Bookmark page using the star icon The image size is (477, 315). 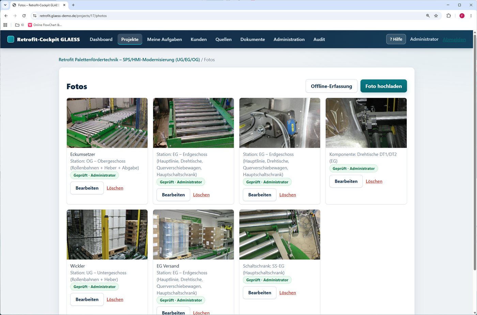436,16
